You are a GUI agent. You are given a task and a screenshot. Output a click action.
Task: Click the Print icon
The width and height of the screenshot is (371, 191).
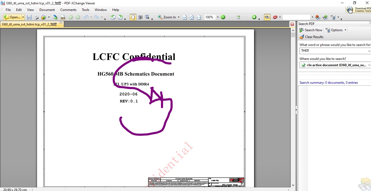[x=36, y=17]
